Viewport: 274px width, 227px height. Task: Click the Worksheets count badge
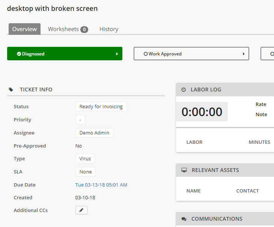click(84, 29)
